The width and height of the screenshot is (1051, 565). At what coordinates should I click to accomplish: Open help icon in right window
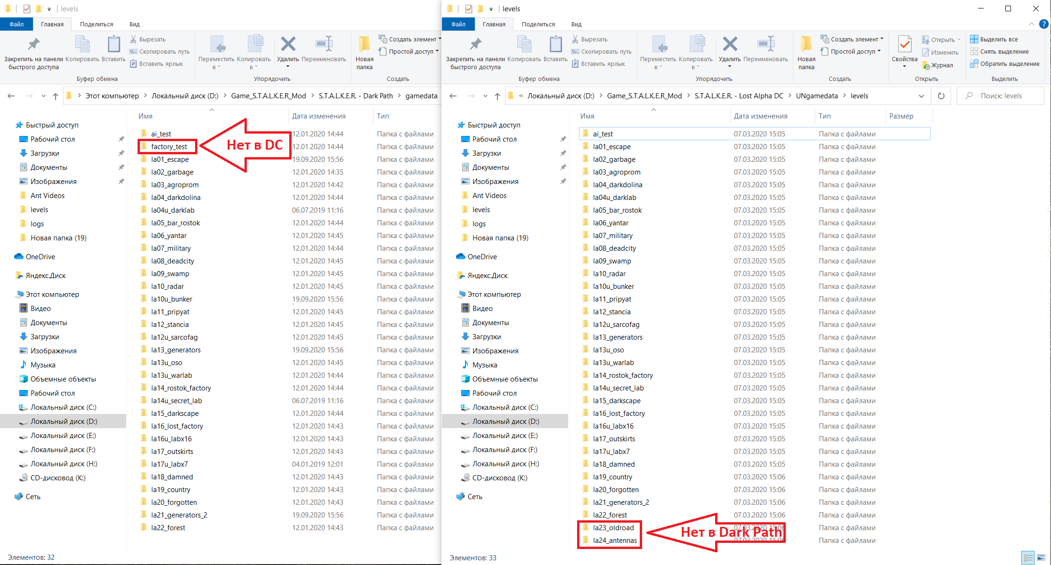pos(1044,24)
